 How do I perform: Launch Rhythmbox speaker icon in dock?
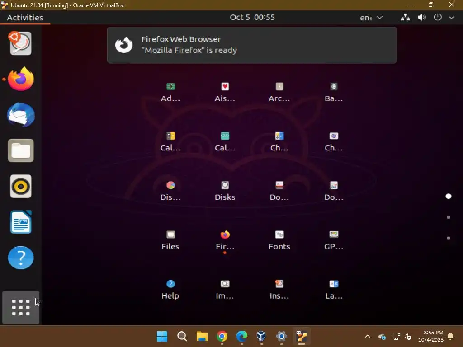pos(21,186)
